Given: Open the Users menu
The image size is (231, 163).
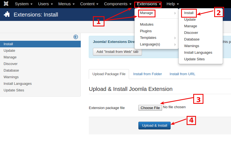Looking at the screenshot, I should pos(45,4).
